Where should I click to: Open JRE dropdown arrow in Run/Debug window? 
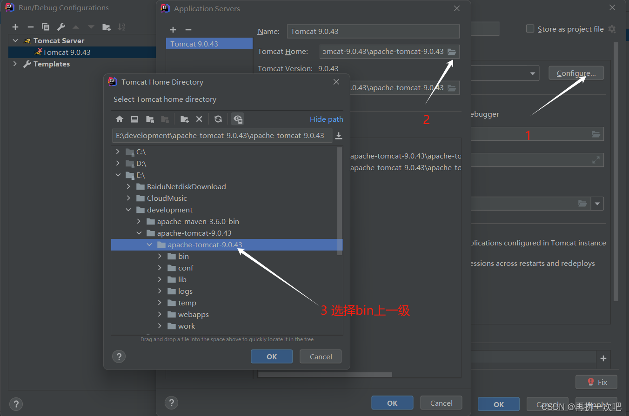[597, 204]
